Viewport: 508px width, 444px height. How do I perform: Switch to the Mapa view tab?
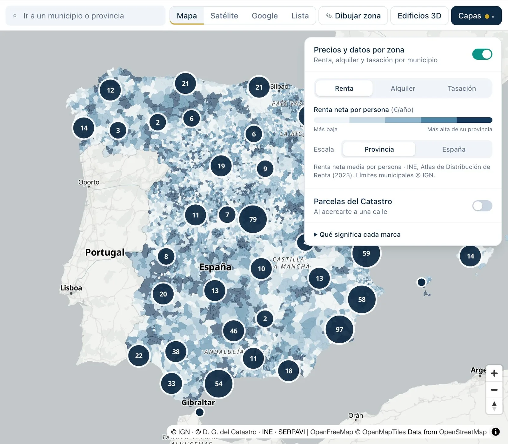point(187,16)
